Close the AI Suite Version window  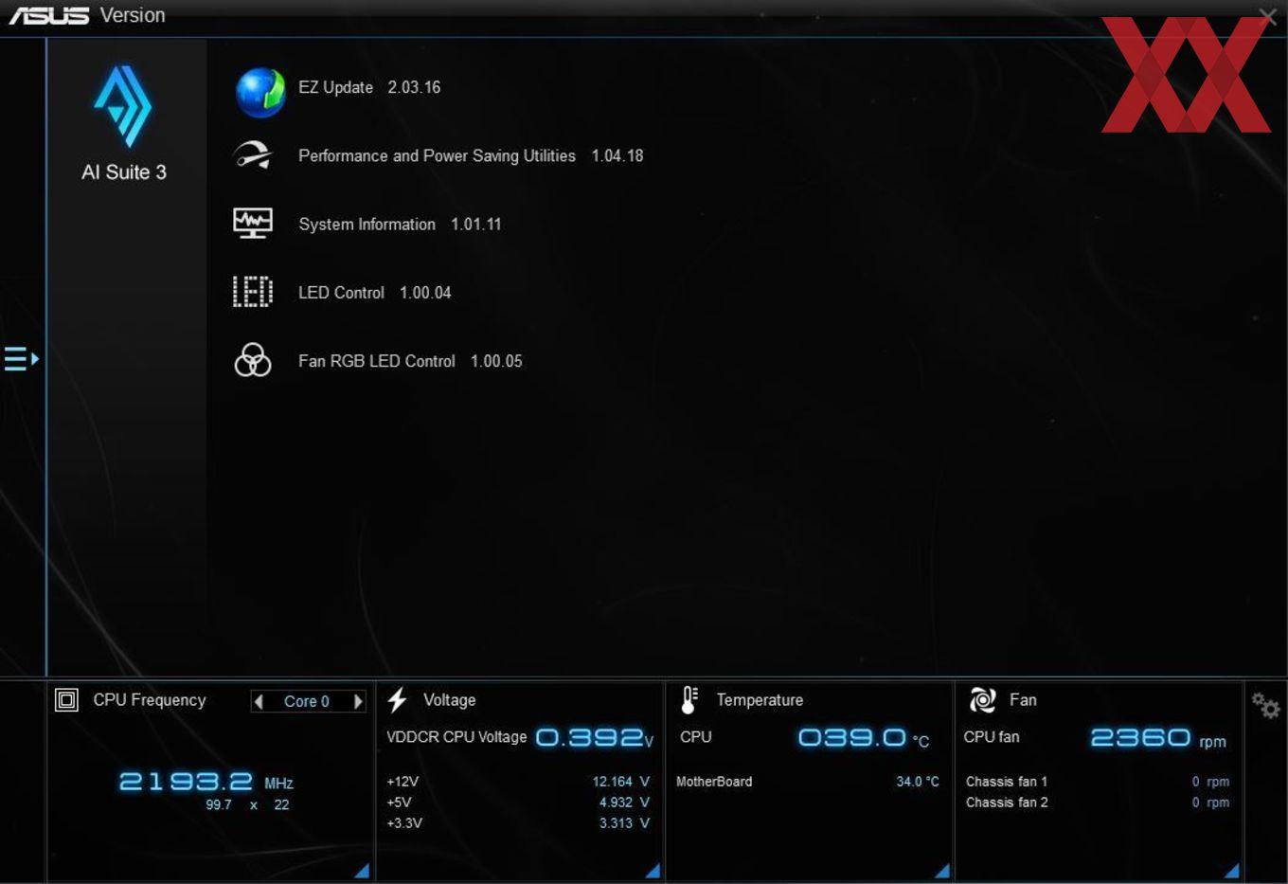pos(1267,16)
